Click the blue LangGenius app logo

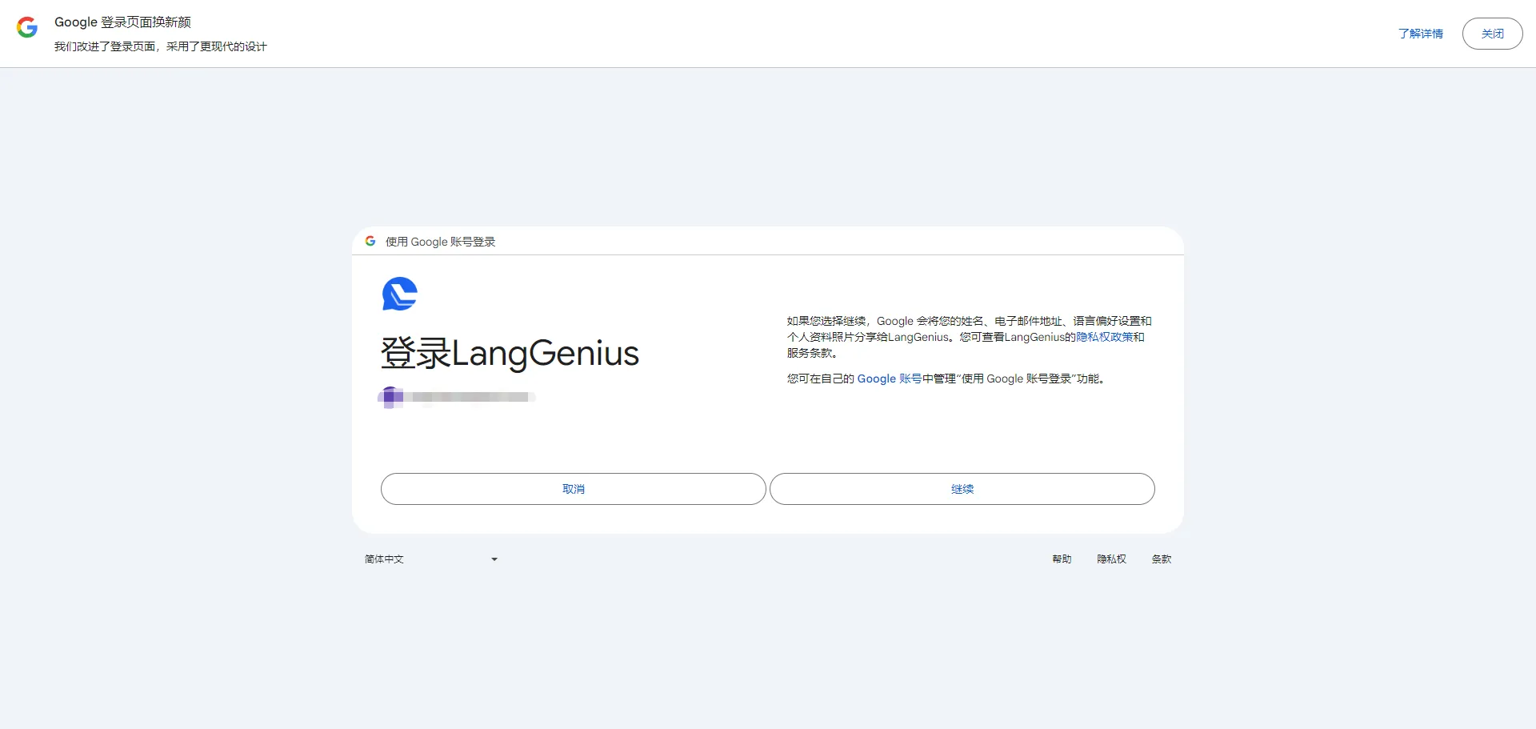tap(400, 294)
